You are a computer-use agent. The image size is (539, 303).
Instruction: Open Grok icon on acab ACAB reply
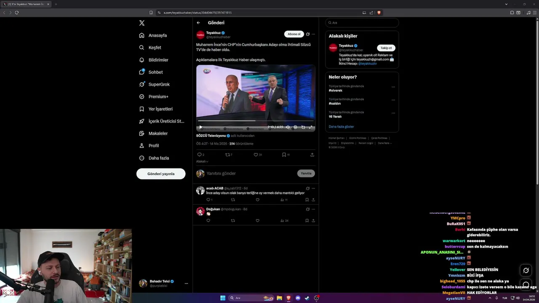coord(308,189)
